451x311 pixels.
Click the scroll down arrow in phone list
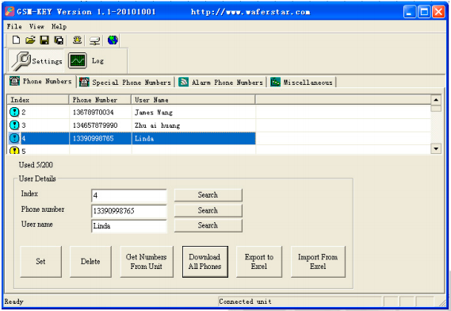point(436,149)
